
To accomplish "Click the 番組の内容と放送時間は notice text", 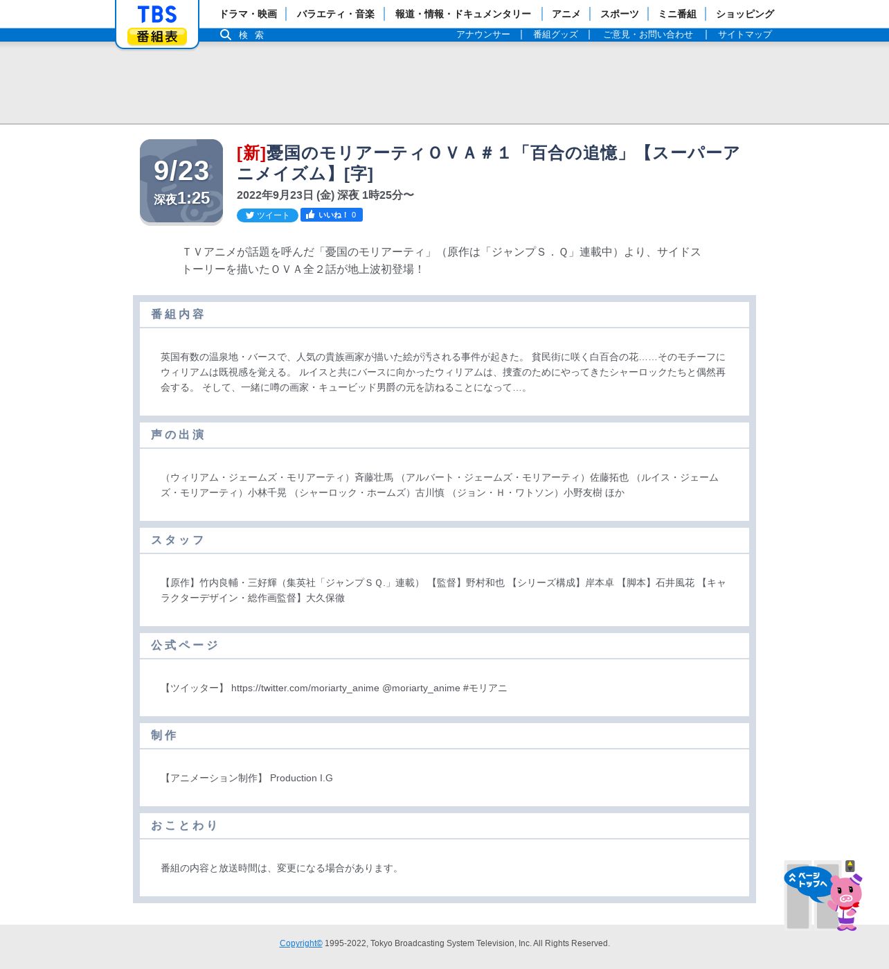I will click(282, 868).
